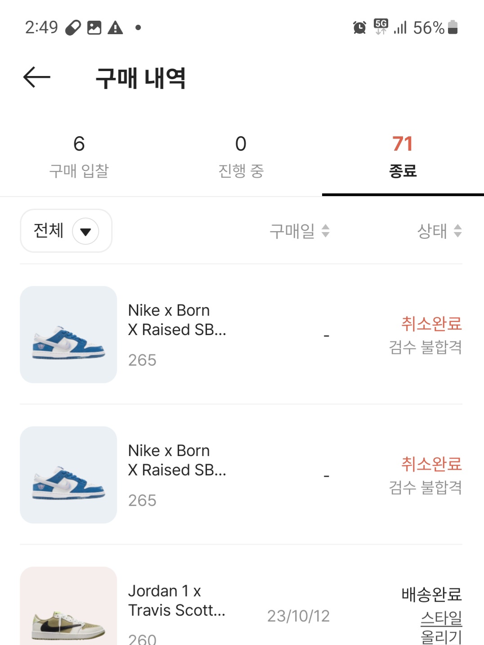Open the 전체 filter dropdown
Screen dimensions: 484x645
coord(66,231)
